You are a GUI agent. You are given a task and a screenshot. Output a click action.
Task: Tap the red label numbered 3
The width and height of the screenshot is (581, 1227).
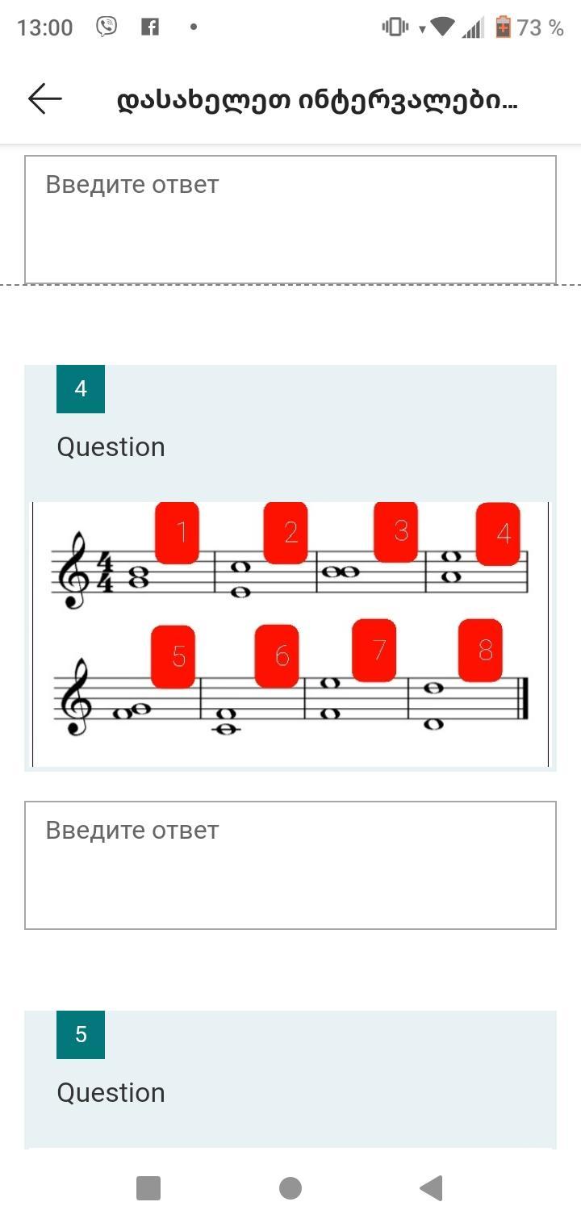click(395, 531)
